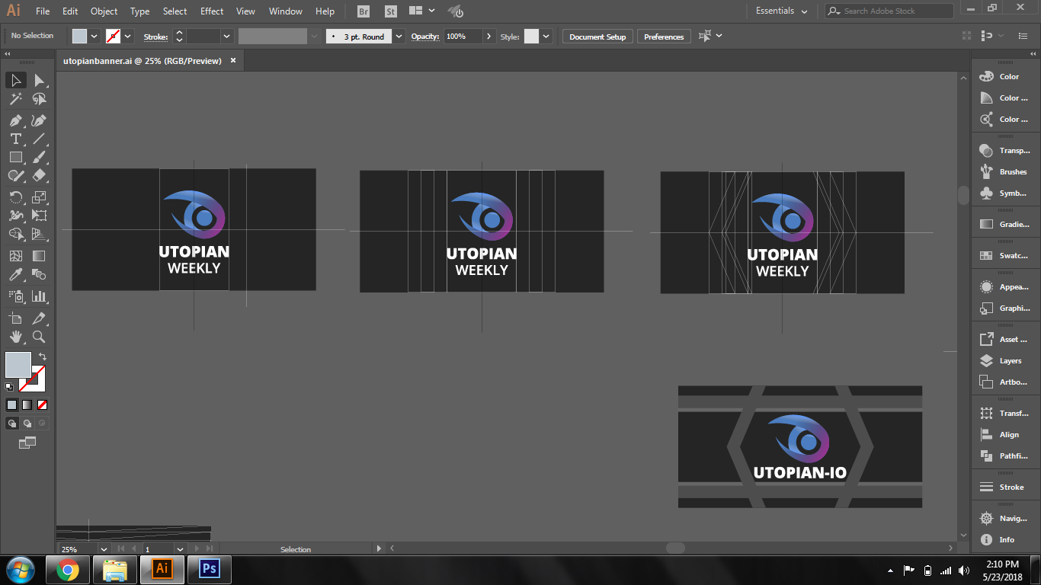Open the Effect menu

pyautogui.click(x=212, y=11)
